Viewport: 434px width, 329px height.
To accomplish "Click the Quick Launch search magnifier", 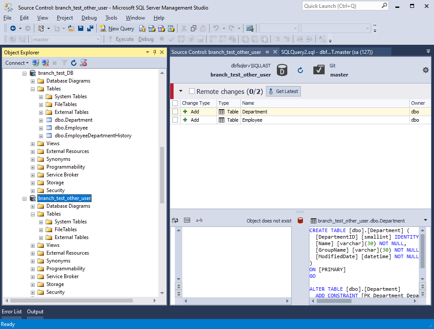I will coord(384,6).
